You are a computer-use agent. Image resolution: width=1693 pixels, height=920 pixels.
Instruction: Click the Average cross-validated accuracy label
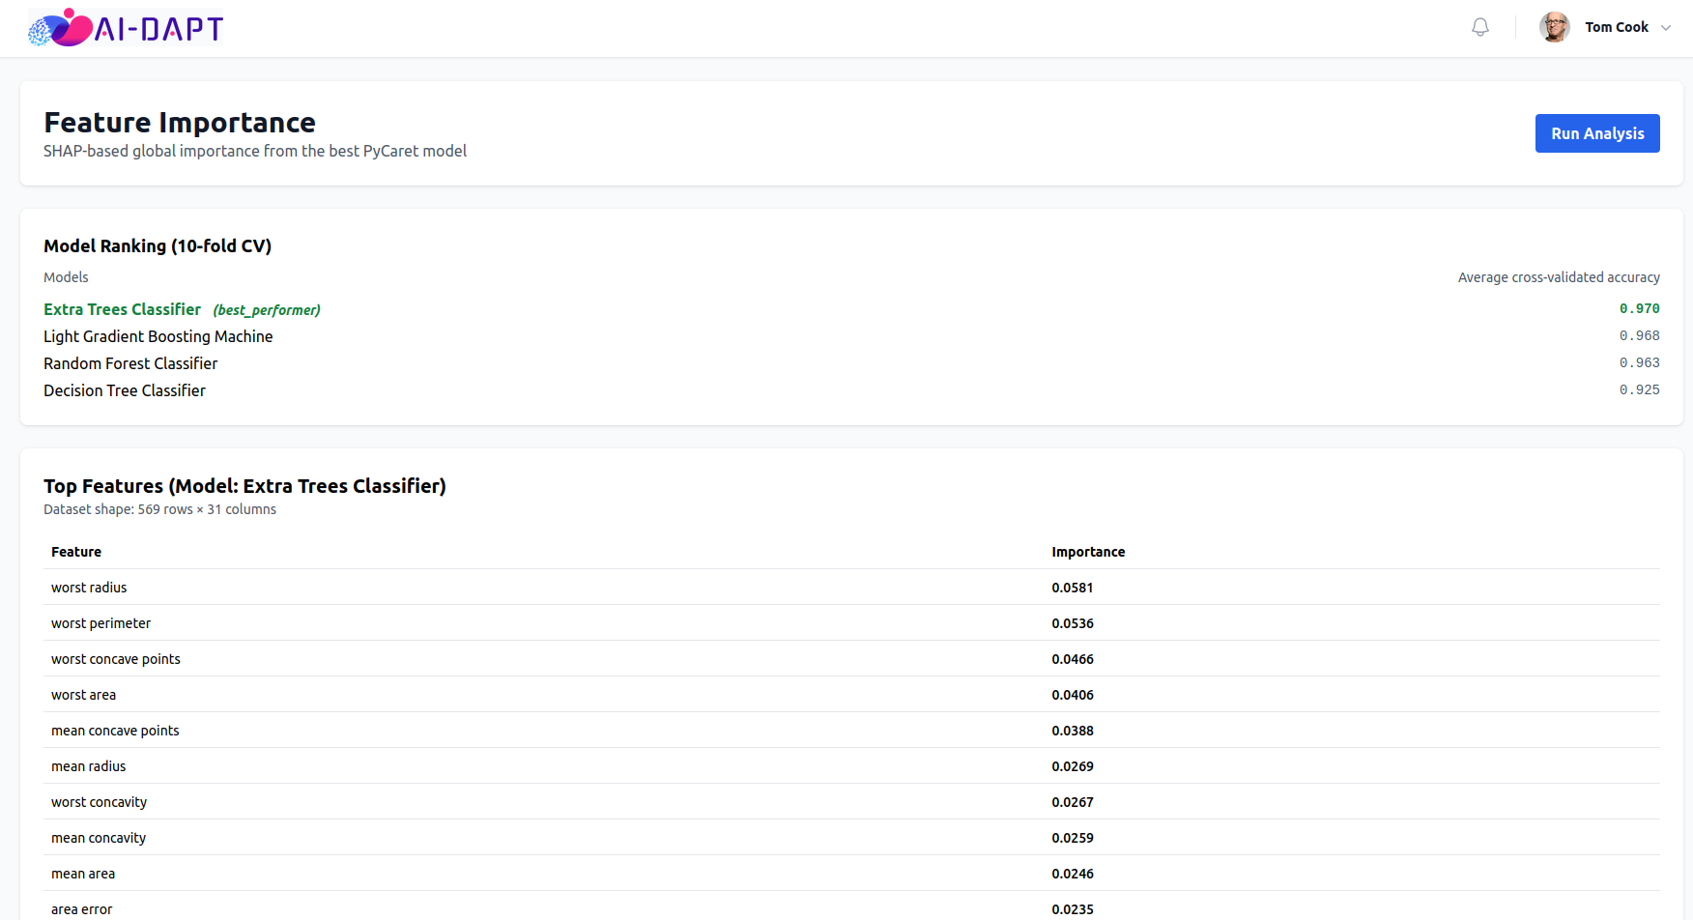click(1559, 277)
